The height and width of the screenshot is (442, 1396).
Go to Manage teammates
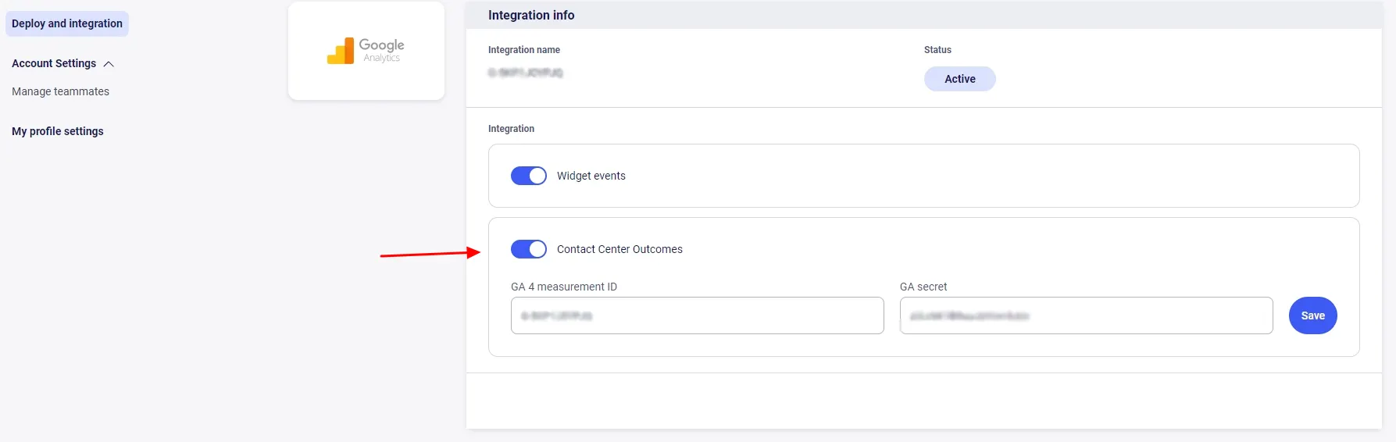tap(60, 91)
